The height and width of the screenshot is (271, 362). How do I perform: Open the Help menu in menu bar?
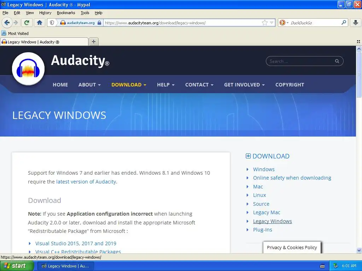pyautogui.click(x=98, y=13)
